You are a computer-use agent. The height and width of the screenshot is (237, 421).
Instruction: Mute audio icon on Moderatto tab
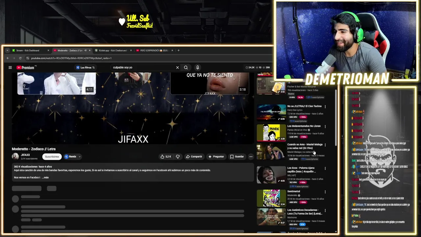click(86, 50)
